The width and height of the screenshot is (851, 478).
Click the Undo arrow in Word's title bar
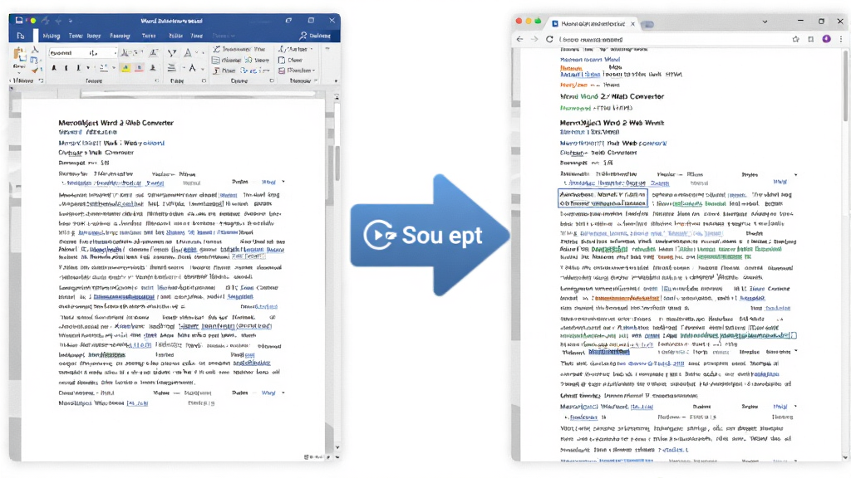click(46, 21)
